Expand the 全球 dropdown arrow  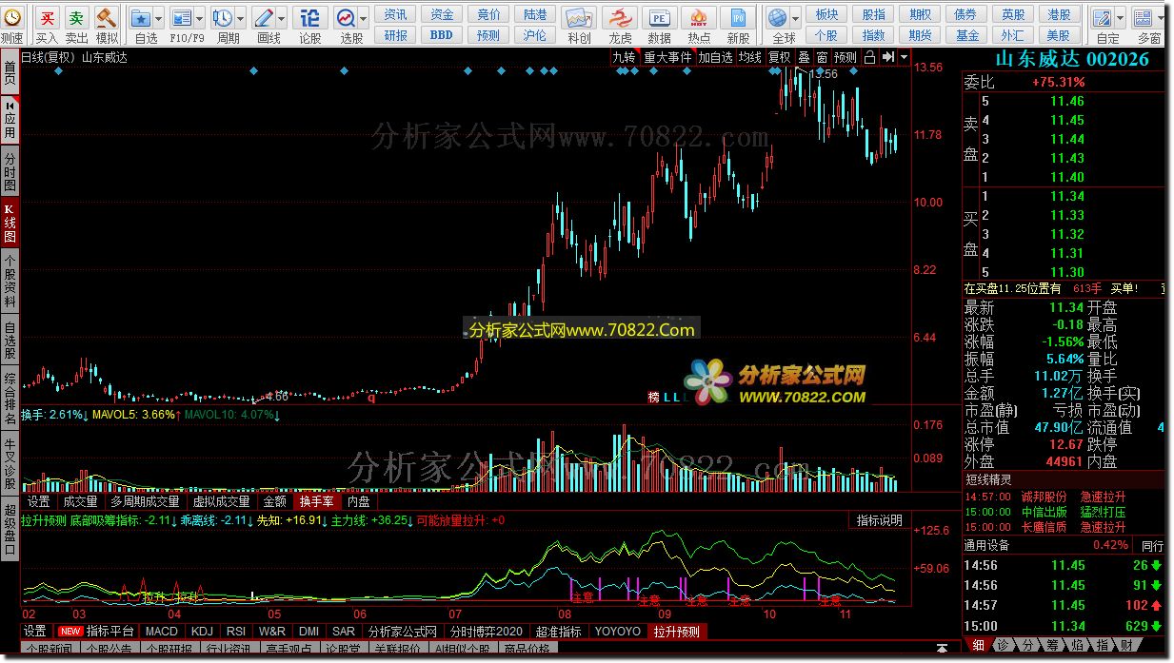(796, 18)
